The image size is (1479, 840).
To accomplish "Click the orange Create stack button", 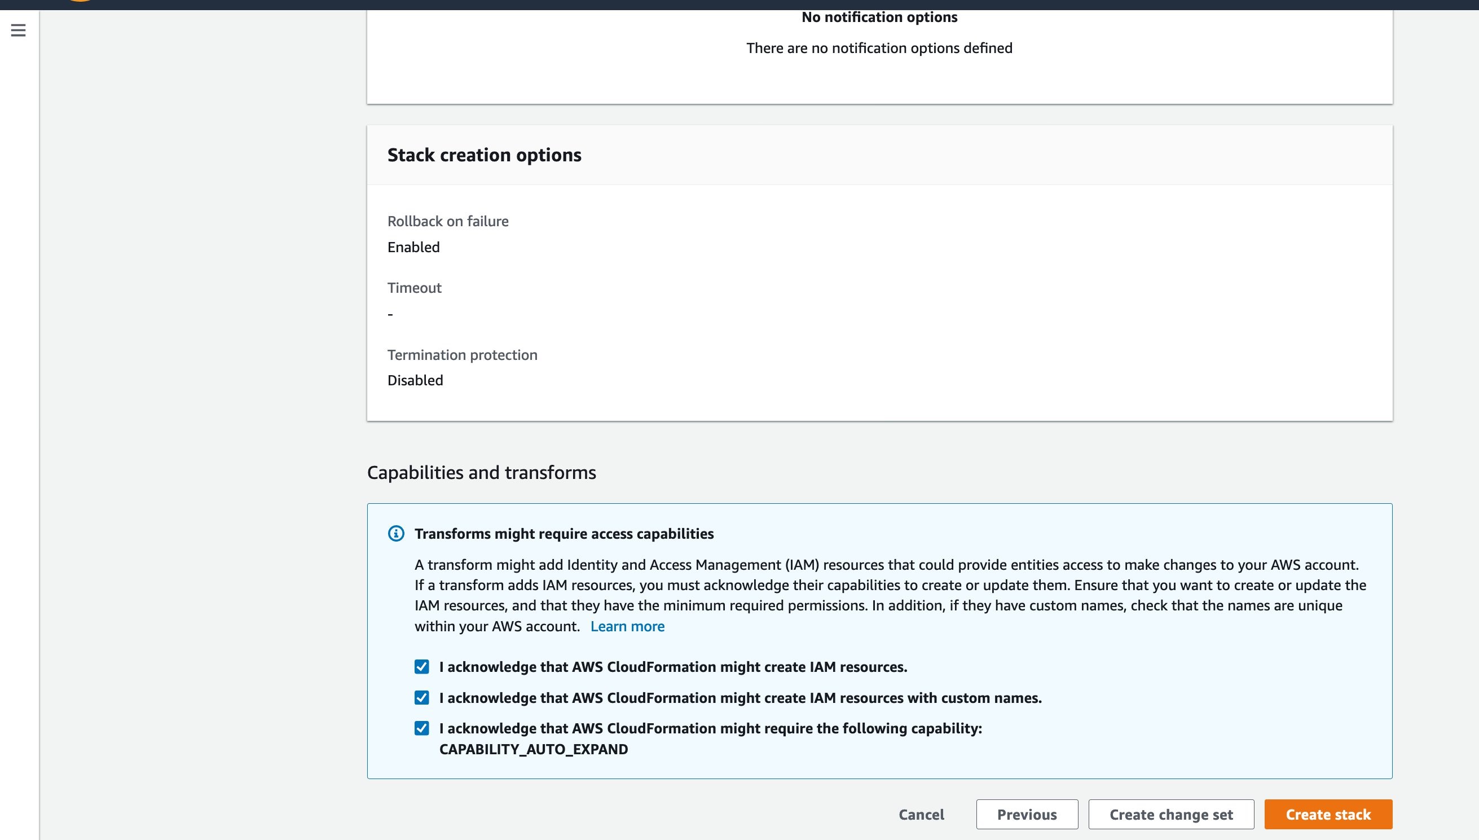I will point(1328,814).
